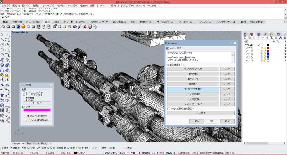Open the materials sphere panel tab
Image resolution: width=287 pixels, height=155 pixels.
click(258, 34)
